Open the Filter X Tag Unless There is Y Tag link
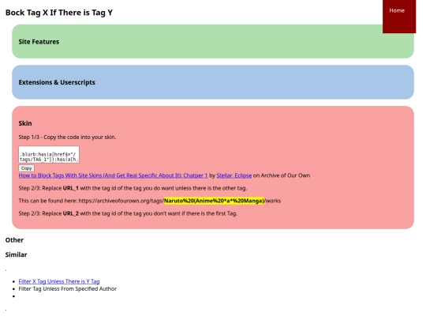This screenshot has width=426, height=320. click(59, 281)
